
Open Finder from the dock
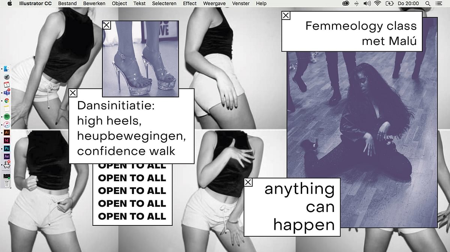7,69
